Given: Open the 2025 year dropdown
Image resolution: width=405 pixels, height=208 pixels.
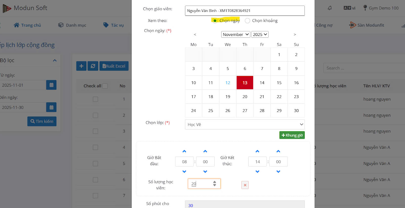Looking at the screenshot, I should [260, 34].
